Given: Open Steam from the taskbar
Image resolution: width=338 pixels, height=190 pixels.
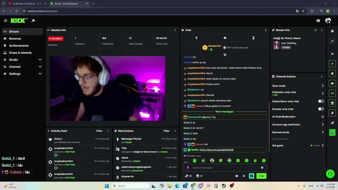Looking at the screenshot, I should pyautogui.click(x=224, y=186).
